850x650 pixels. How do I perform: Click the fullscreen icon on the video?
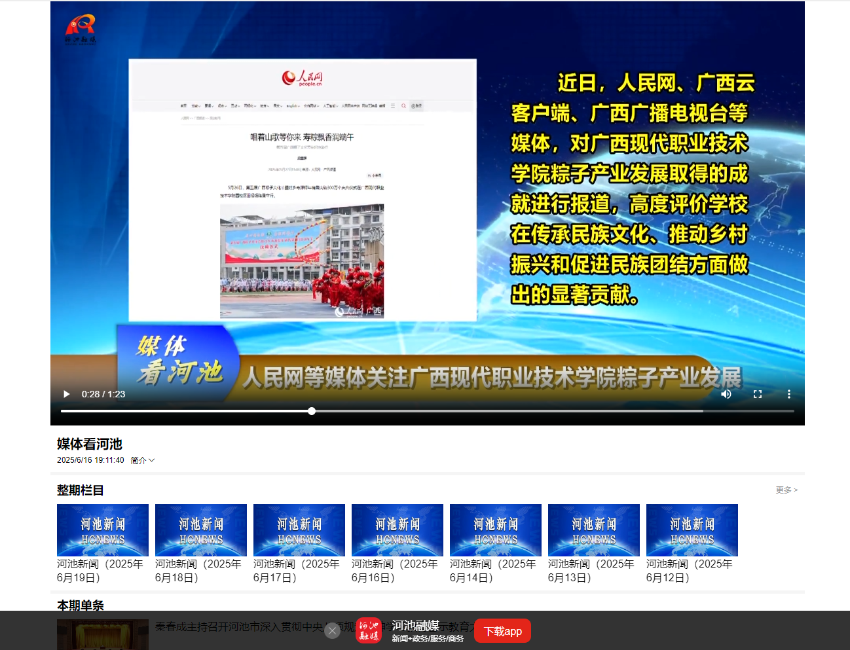(758, 393)
